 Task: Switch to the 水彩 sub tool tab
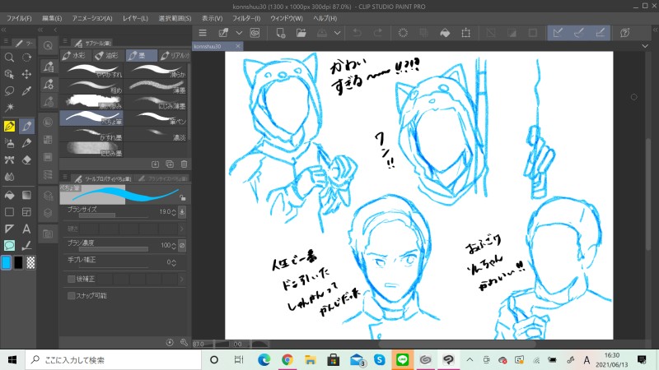coord(73,55)
